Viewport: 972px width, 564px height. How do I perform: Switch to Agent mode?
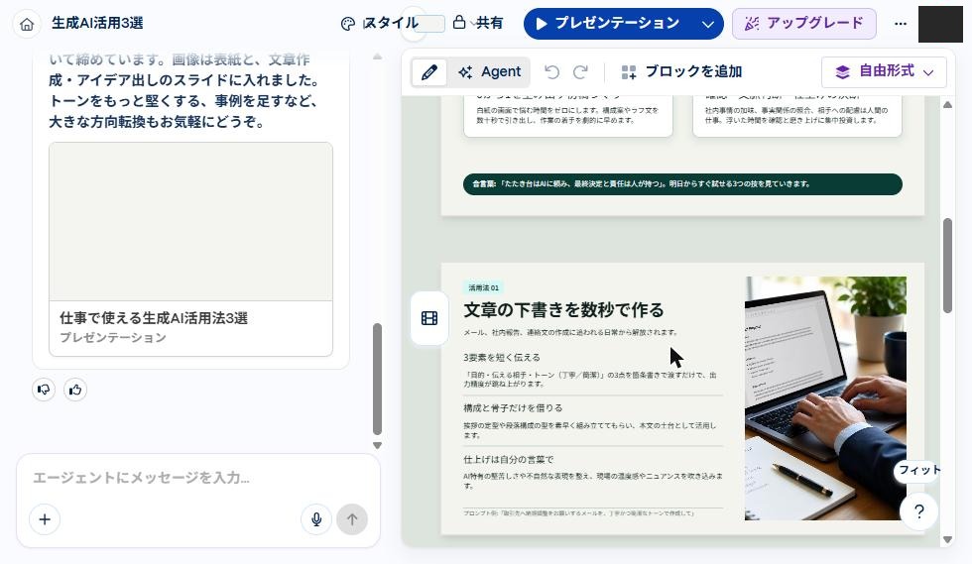[x=490, y=72]
